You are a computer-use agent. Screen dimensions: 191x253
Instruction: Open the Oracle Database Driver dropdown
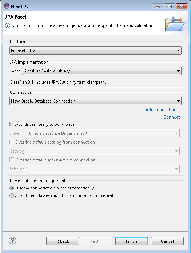click(103, 133)
